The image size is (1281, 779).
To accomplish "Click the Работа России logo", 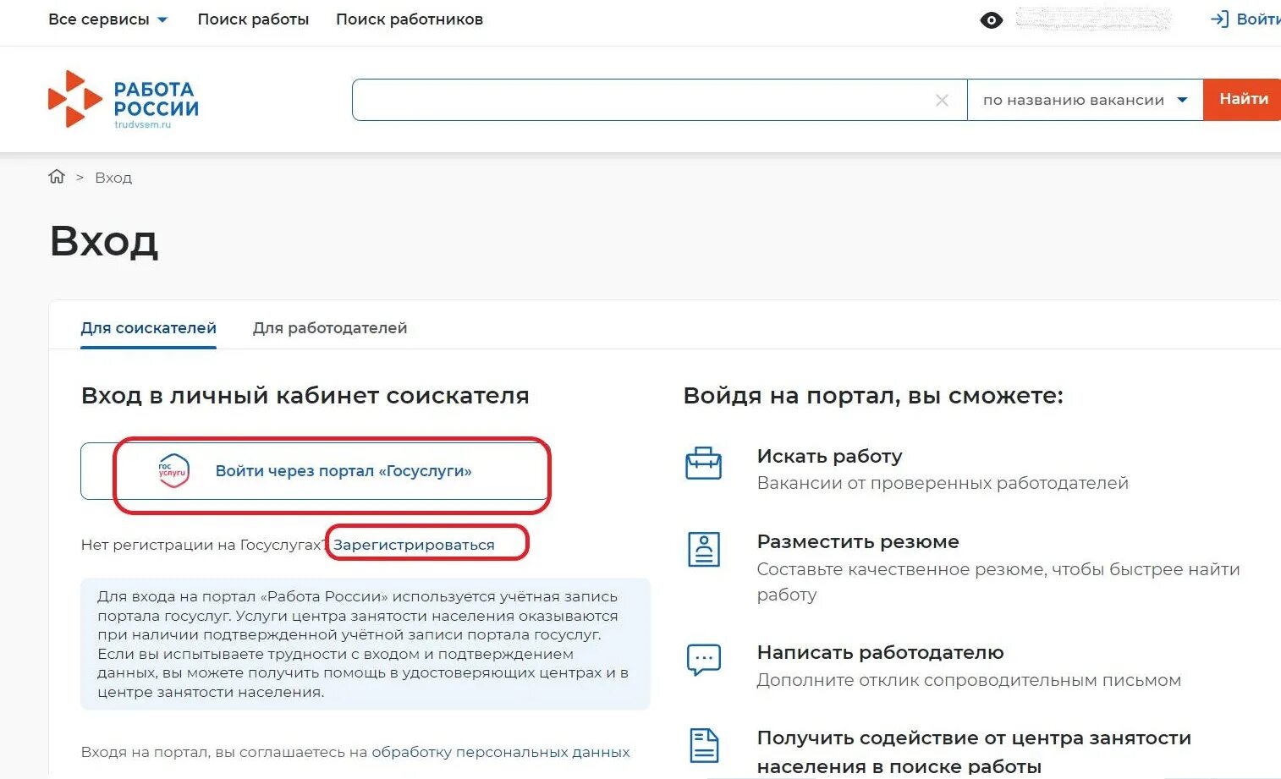I will pos(124,100).
